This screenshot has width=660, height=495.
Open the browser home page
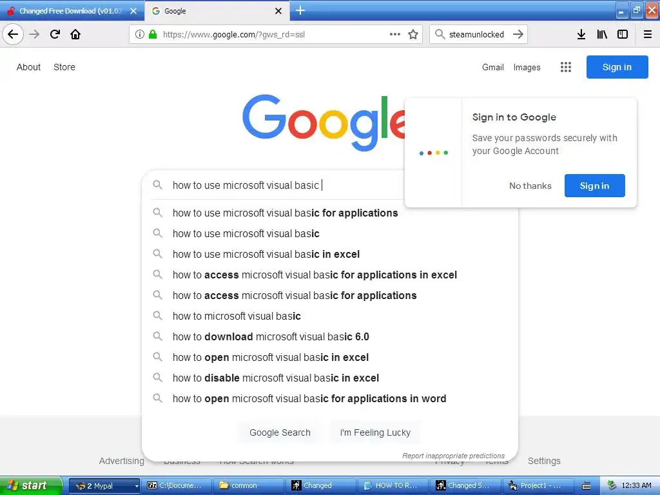click(75, 34)
